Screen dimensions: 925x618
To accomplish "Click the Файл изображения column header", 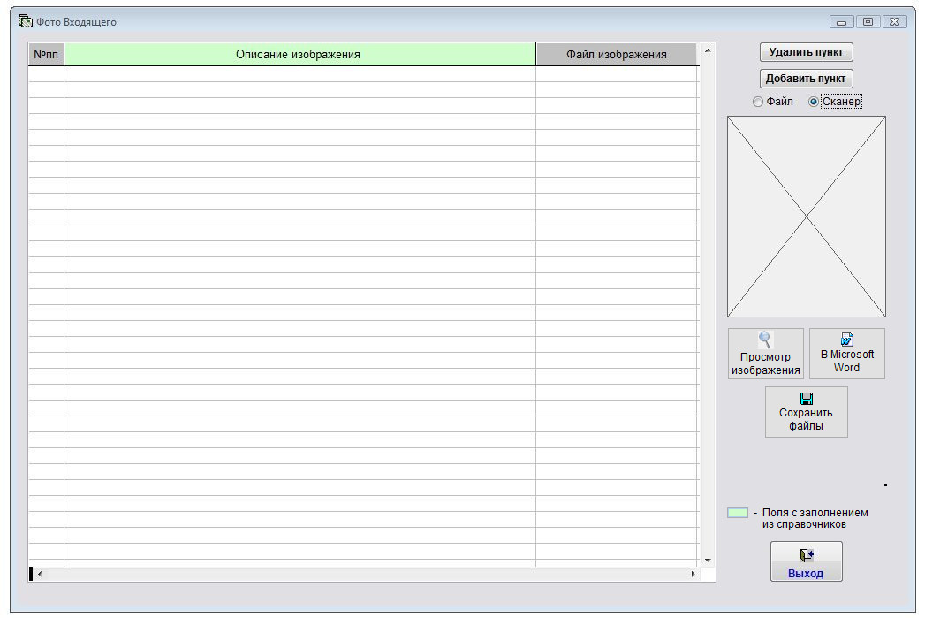I will (x=617, y=54).
